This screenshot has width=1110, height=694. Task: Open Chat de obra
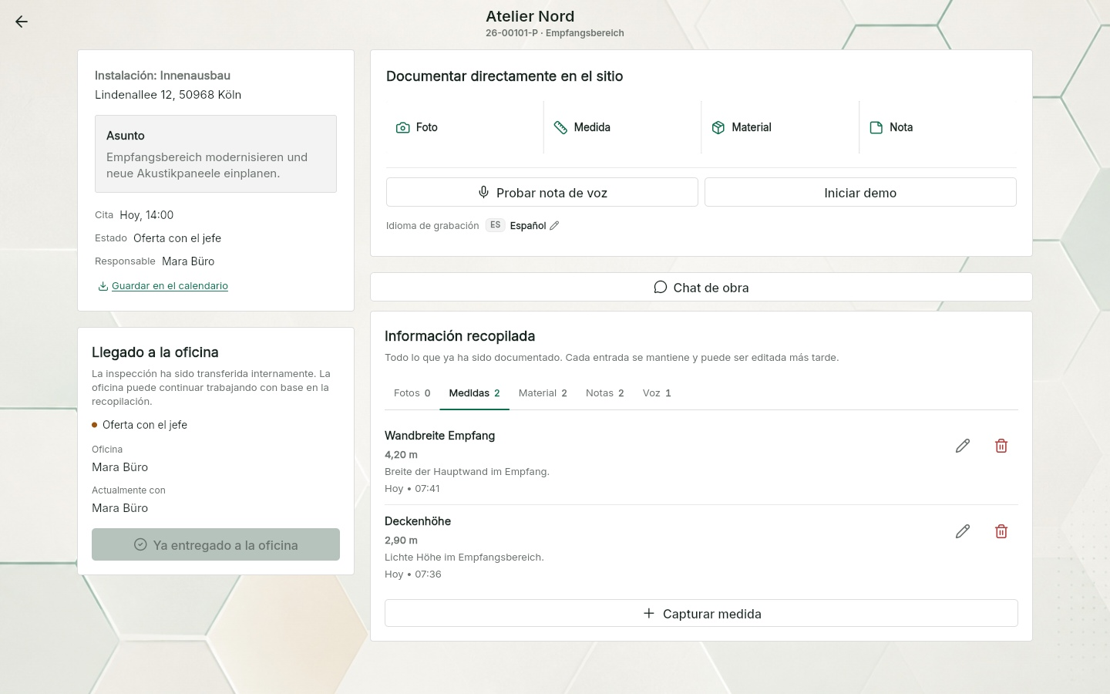point(701,287)
